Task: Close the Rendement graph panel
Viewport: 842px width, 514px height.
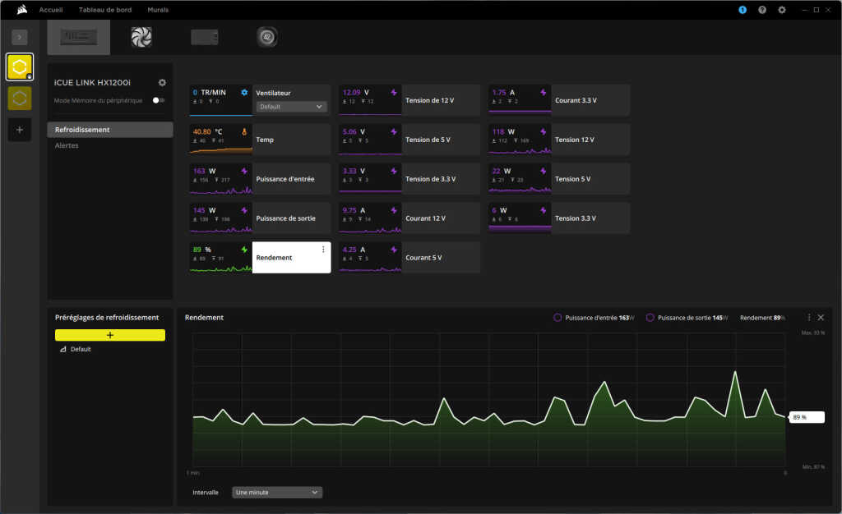Action: [x=821, y=317]
